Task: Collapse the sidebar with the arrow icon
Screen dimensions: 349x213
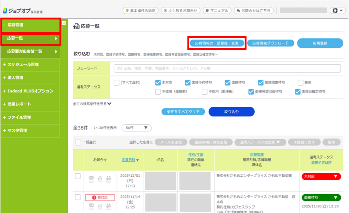Action: (x=64, y=23)
